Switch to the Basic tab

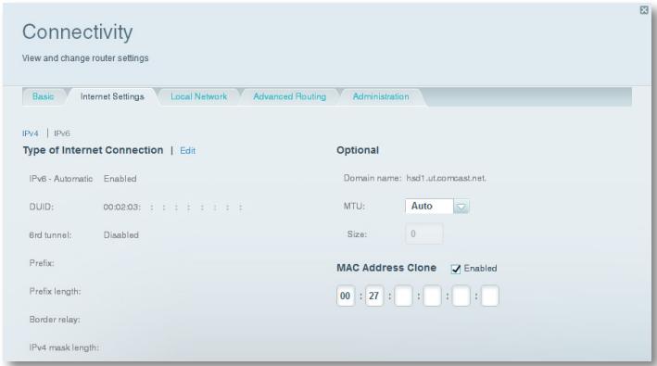[44, 96]
